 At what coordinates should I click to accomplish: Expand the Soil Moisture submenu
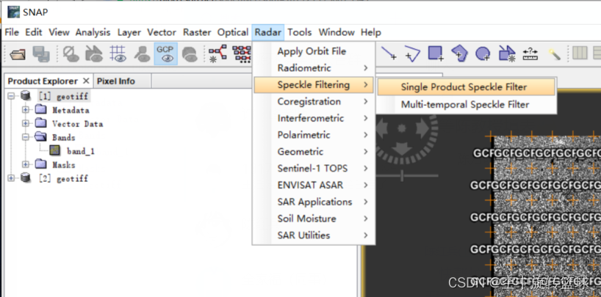[314, 219]
